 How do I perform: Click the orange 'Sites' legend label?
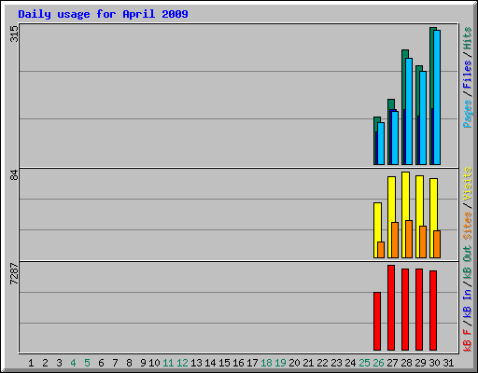468,226
